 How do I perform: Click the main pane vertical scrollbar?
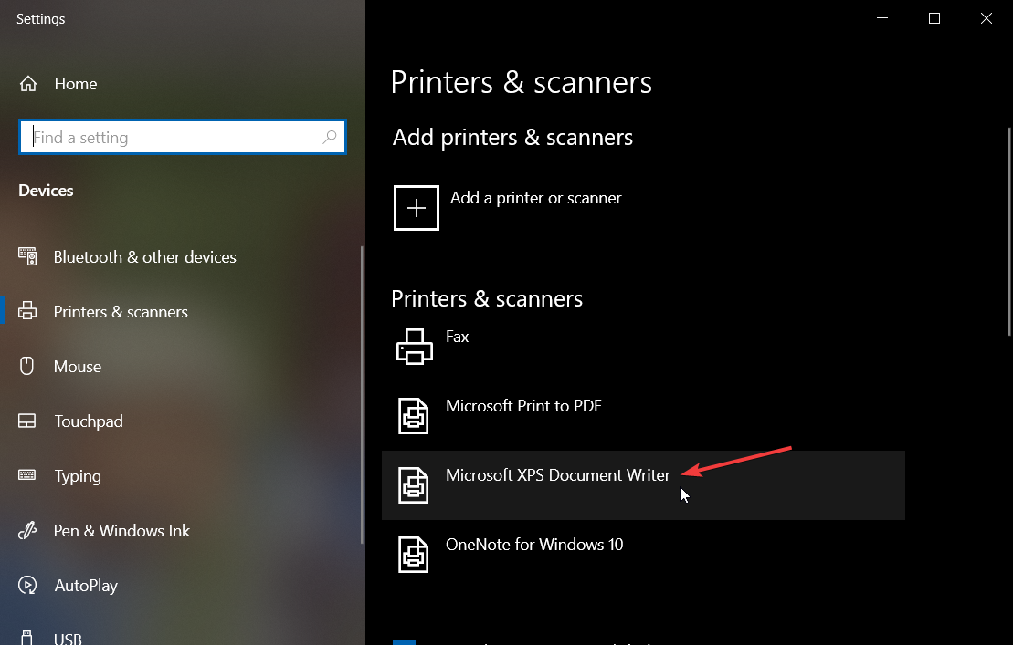click(1009, 232)
